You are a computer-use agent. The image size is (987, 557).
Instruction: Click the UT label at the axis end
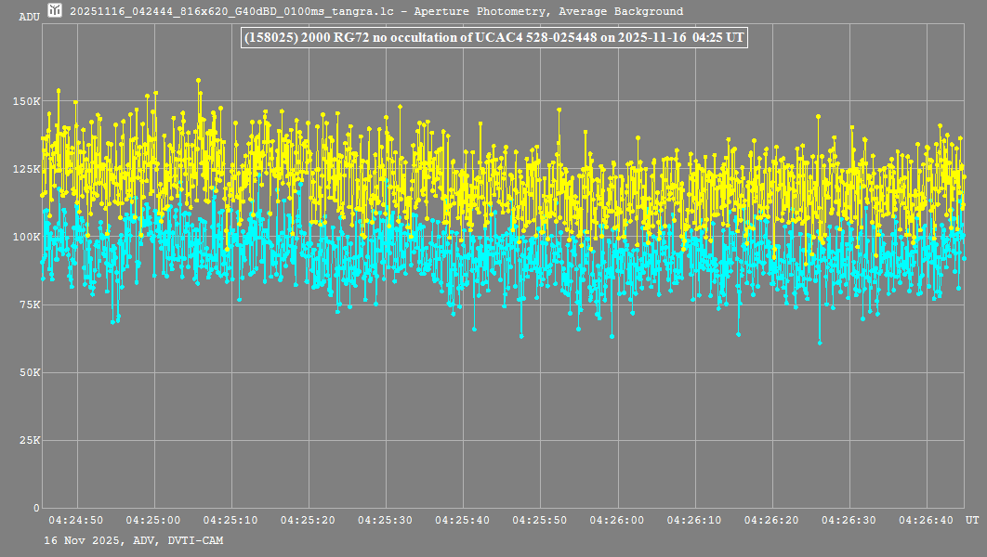[971, 520]
